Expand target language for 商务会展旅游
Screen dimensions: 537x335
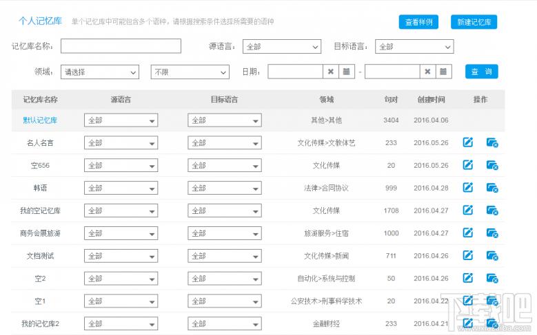pos(225,233)
